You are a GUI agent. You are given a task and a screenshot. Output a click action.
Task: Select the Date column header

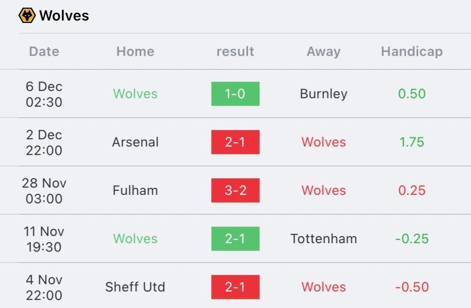[44, 51]
